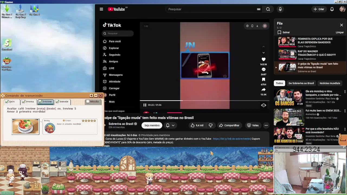This screenshot has width=347, height=195.
Task: Open TikTok Para você sidebar item
Action: [112, 41]
